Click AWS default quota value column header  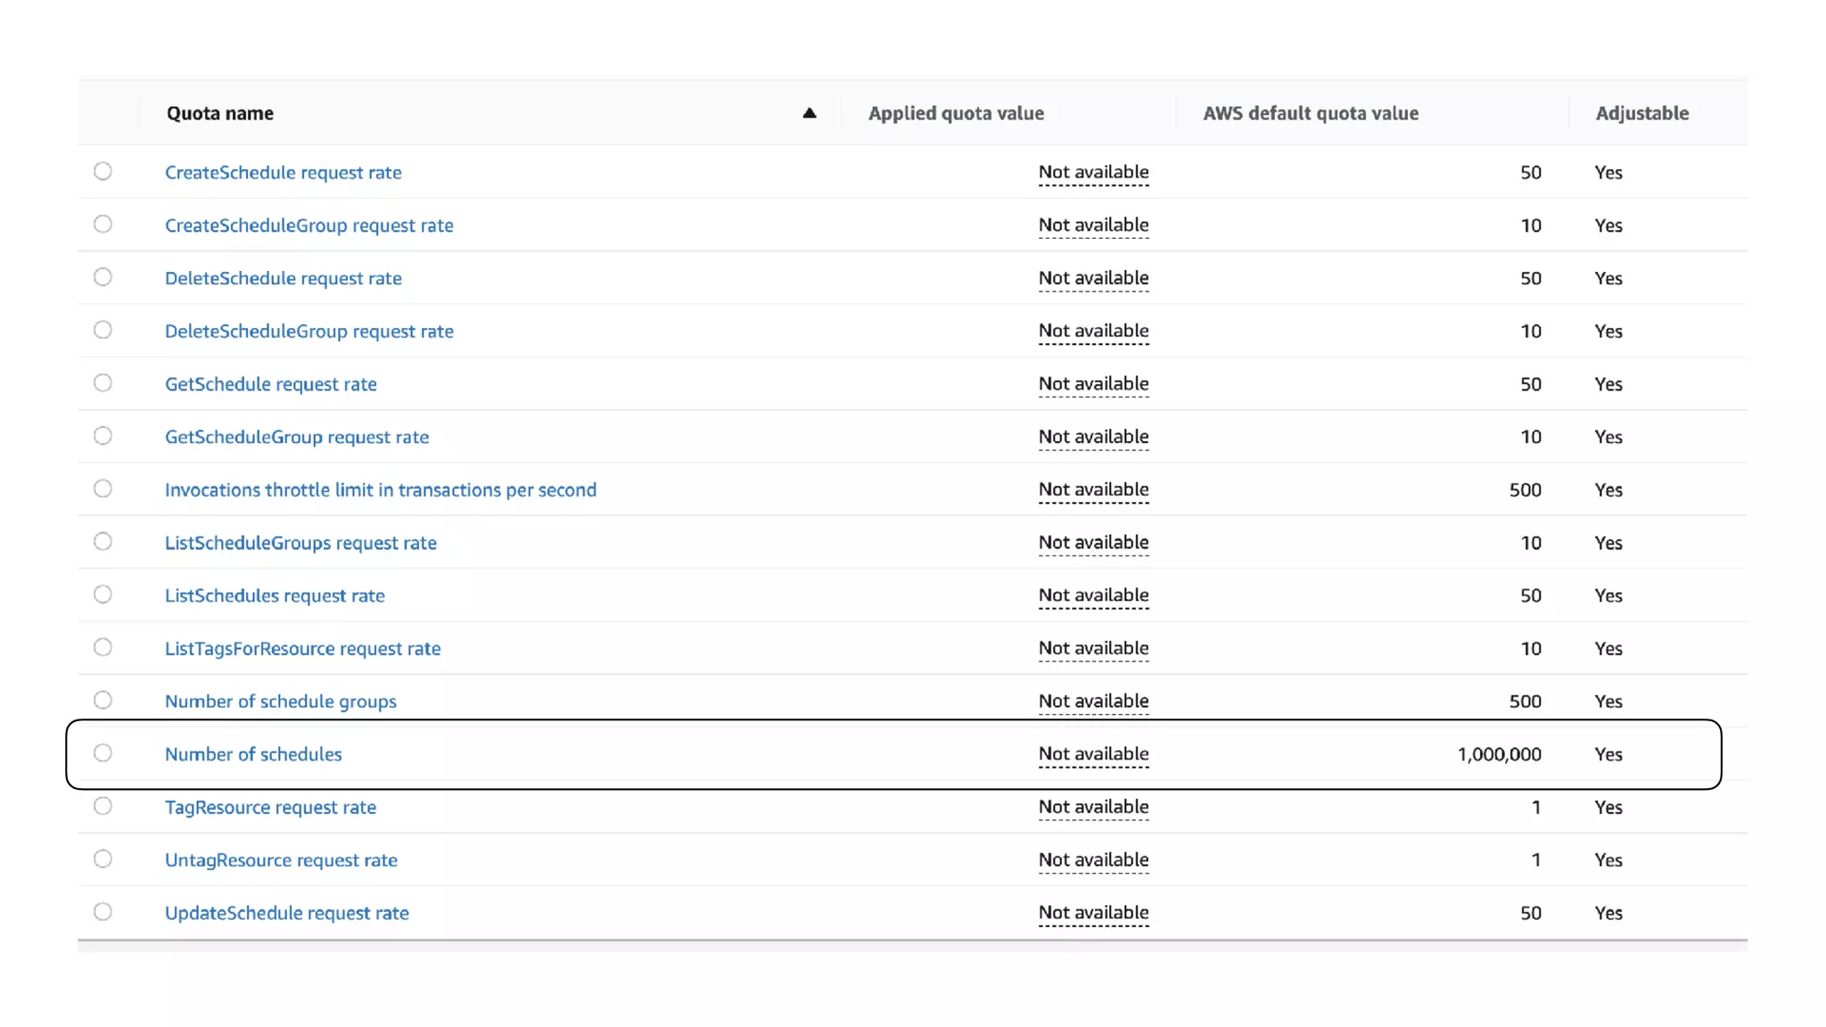(1310, 113)
